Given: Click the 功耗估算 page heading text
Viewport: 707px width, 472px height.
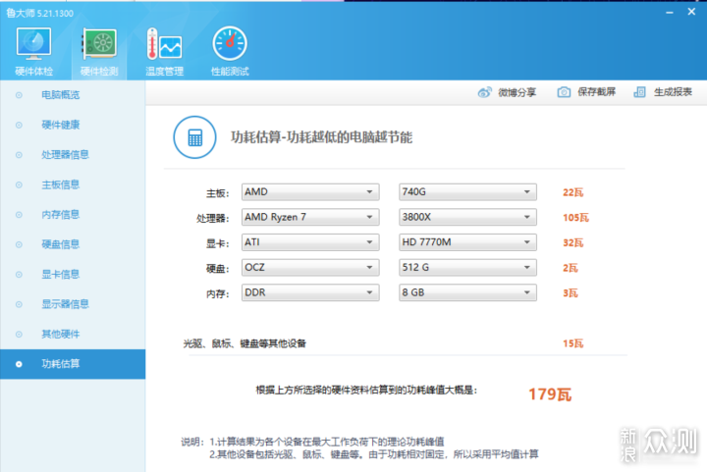Looking at the screenshot, I should (321, 137).
